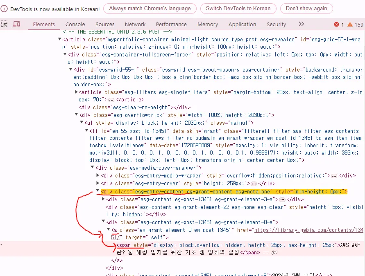The height and width of the screenshot is (276, 365).
Task: Switch to the Elements tab
Action: click(x=44, y=25)
